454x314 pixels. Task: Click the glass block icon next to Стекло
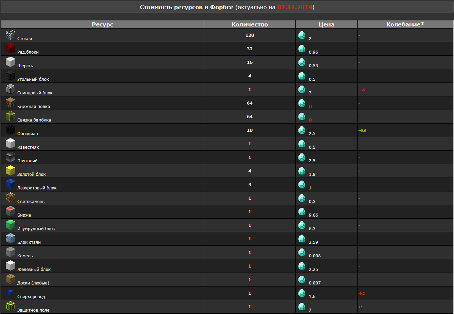point(11,35)
